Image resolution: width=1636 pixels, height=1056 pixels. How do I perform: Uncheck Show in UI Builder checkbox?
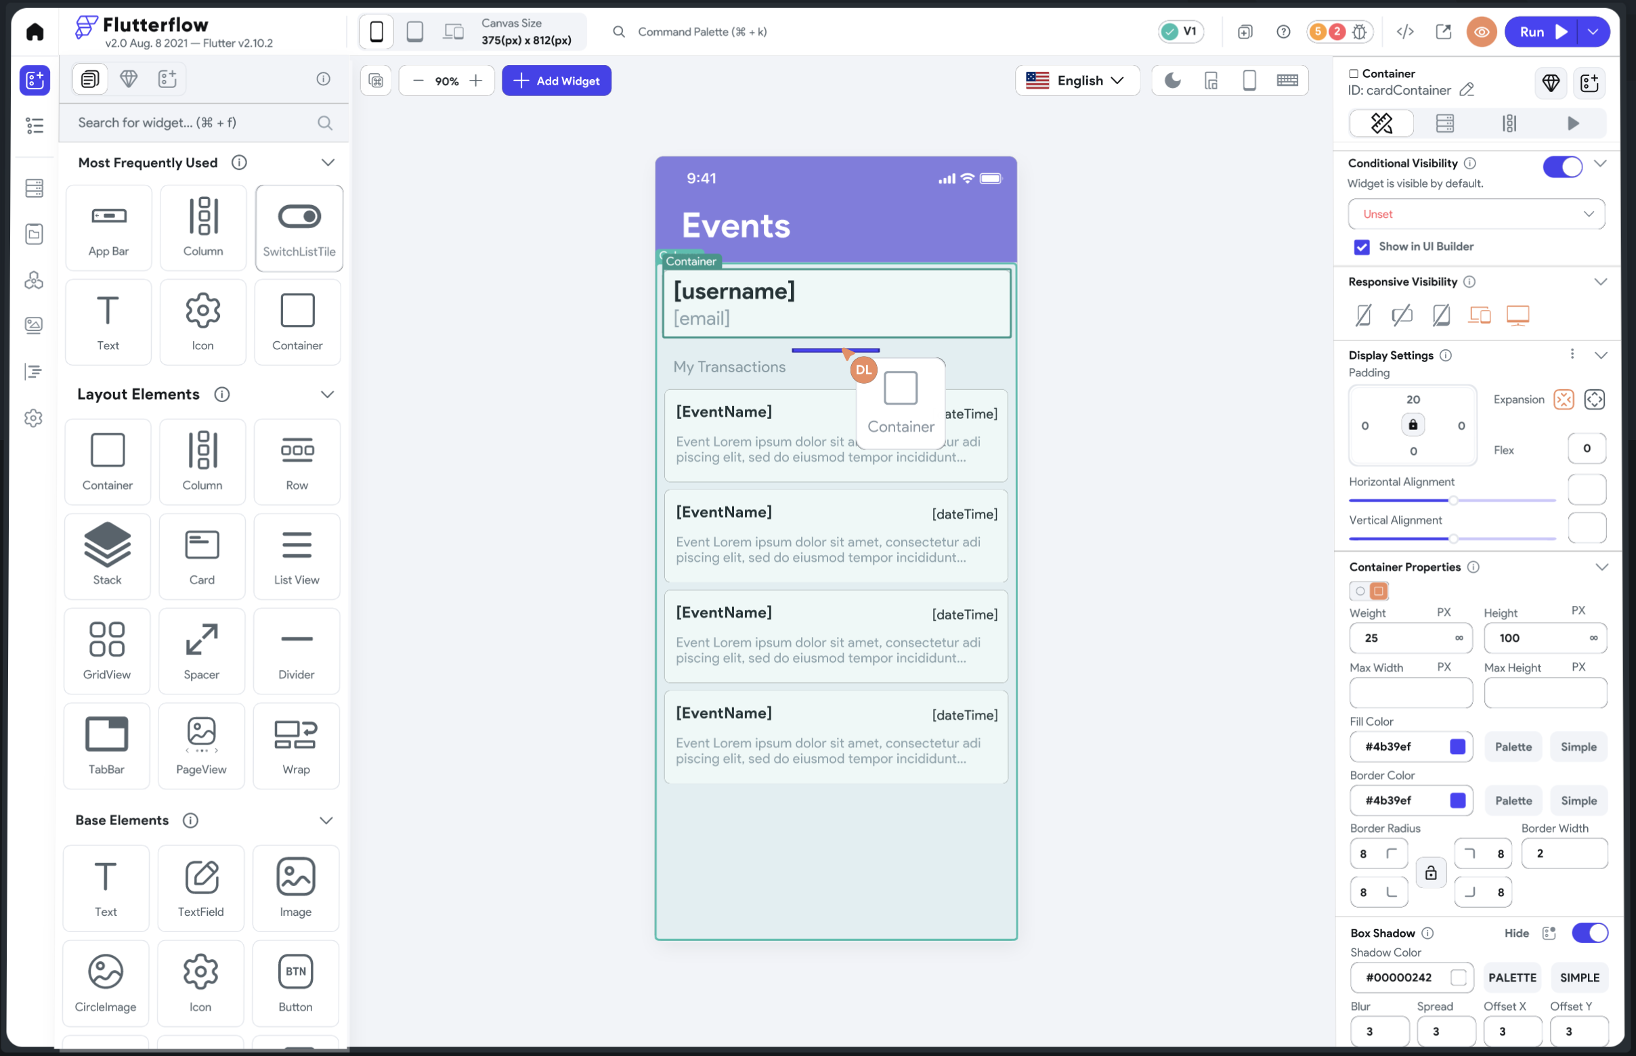(x=1362, y=247)
